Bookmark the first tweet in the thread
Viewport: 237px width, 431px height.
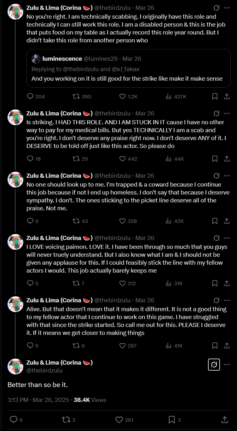[215, 96]
